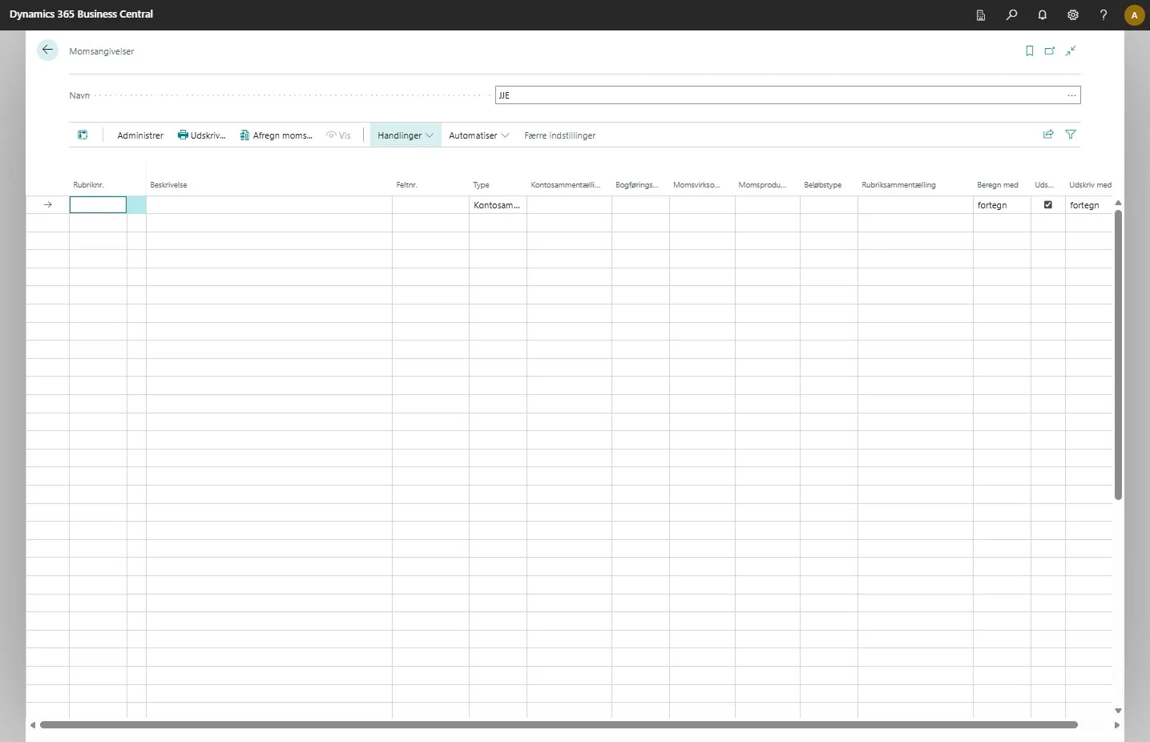The image size is (1150, 742).
Task: Toggle the filter pane funnel icon
Action: [x=1071, y=135]
